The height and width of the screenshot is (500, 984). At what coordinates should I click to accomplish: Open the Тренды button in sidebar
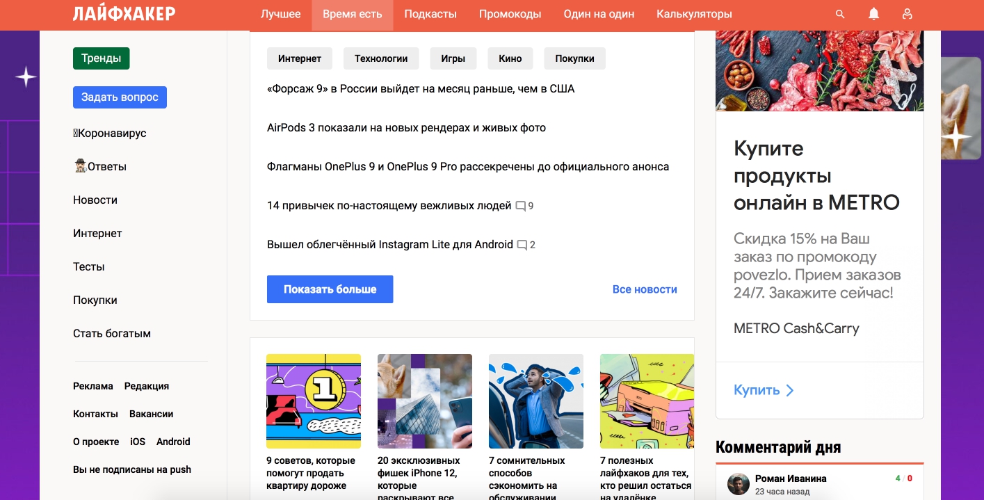point(102,58)
